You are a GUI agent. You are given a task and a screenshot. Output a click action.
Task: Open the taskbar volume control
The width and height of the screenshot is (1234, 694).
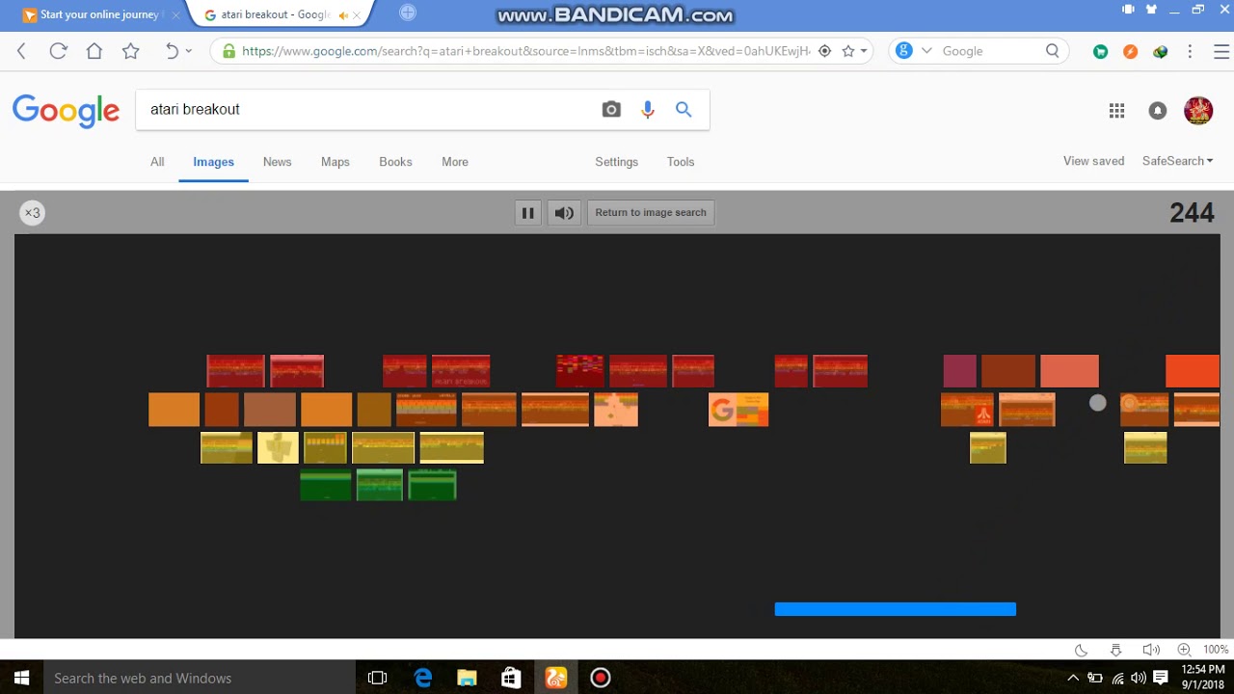coord(1139,678)
